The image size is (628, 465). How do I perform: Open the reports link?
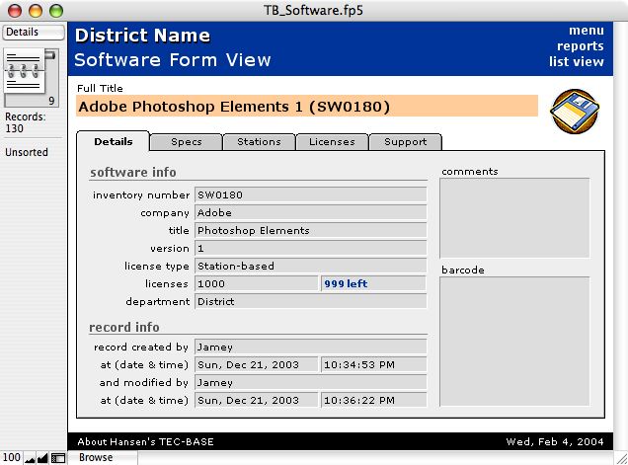tap(581, 46)
